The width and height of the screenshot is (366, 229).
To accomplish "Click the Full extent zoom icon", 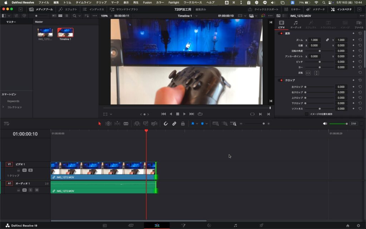I will (216, 123).
